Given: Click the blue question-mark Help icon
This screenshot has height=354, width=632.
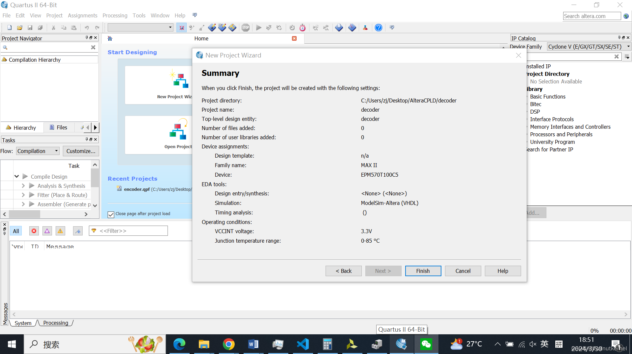Looking at the screenshot, I should click(379, 28).
